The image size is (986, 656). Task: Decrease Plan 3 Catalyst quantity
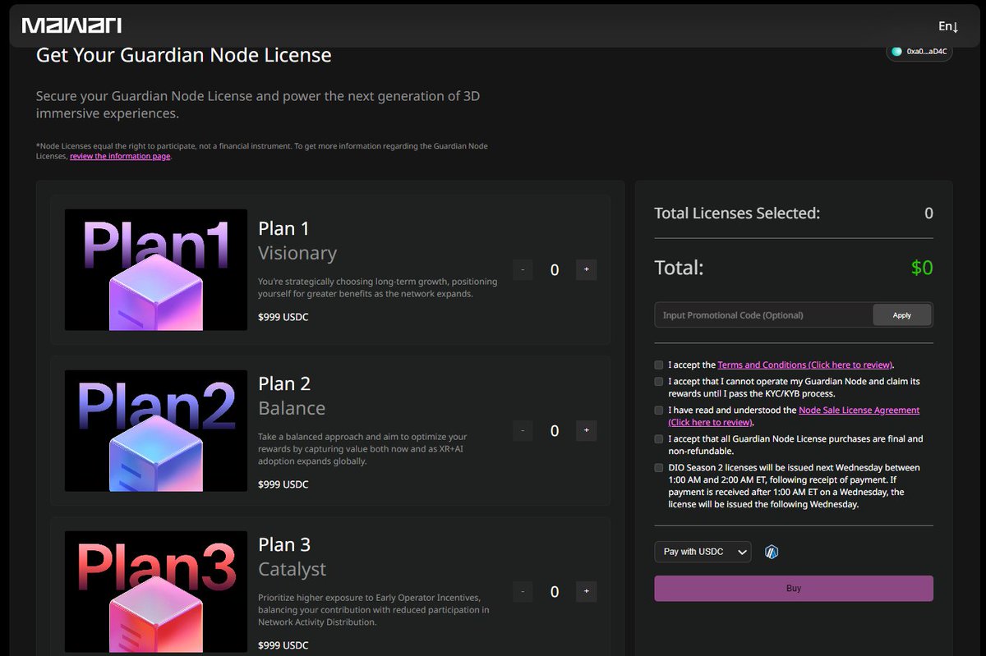tap(523, 591)
